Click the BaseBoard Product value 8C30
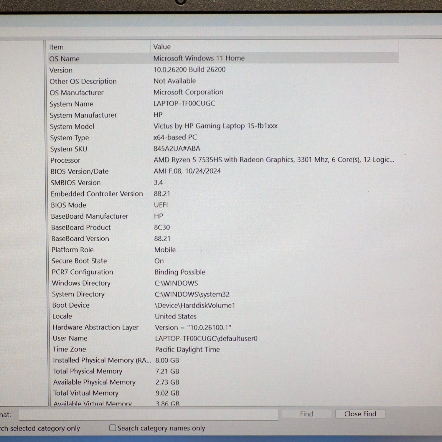This screenshot has width=442, height=442. [x=162, y=227]
